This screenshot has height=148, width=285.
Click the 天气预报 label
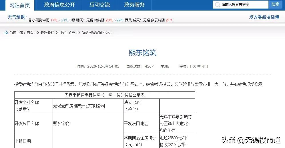(x=17, y=17)
